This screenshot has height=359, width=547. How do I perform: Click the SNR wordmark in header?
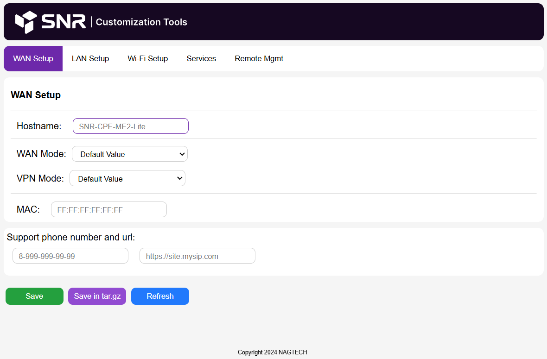(x=63, y=22)
